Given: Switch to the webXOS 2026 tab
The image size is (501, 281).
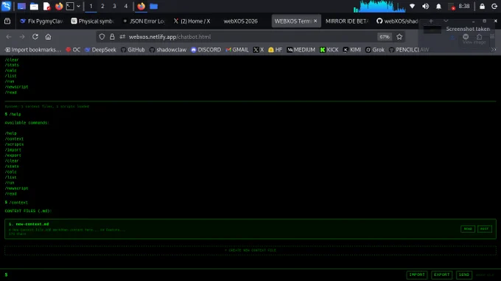Looking at the screenshot, I should [240, 21].
